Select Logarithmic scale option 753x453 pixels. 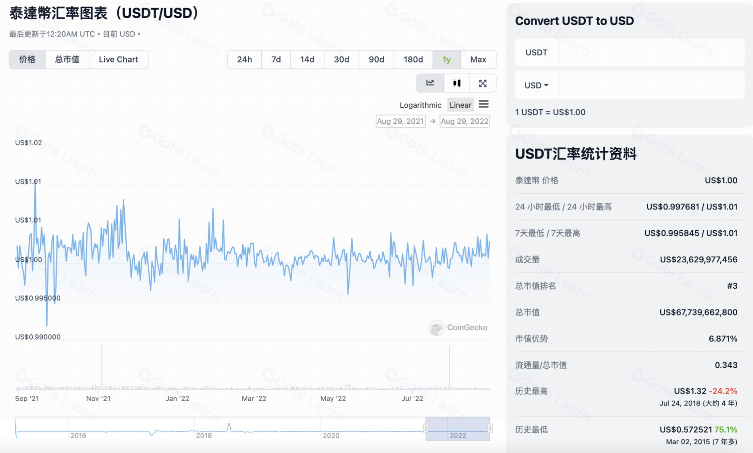[420, 105]
